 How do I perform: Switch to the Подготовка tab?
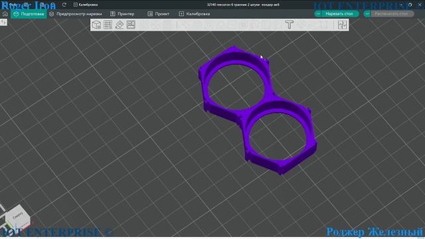click(x=29, y=14)
